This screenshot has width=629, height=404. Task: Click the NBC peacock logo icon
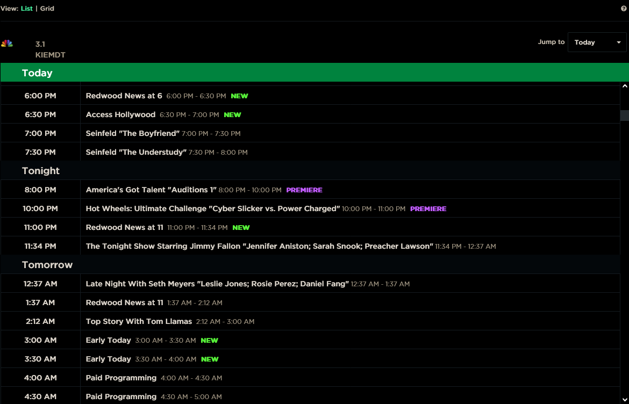coord(7,44)
